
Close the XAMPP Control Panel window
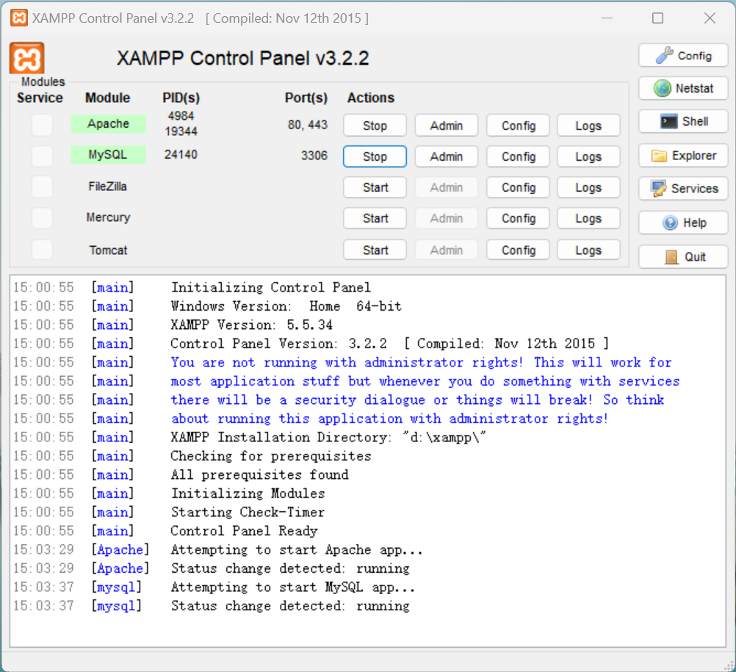(x=710, y=18)
